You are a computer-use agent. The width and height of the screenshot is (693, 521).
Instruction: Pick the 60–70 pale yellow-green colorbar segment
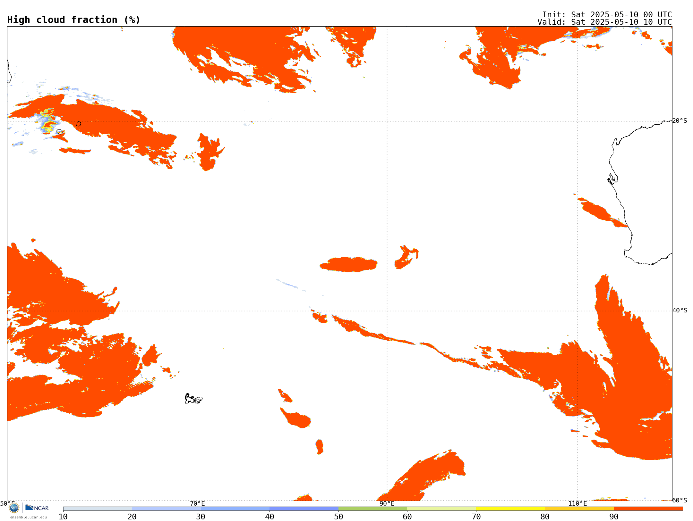pos(441,509)
